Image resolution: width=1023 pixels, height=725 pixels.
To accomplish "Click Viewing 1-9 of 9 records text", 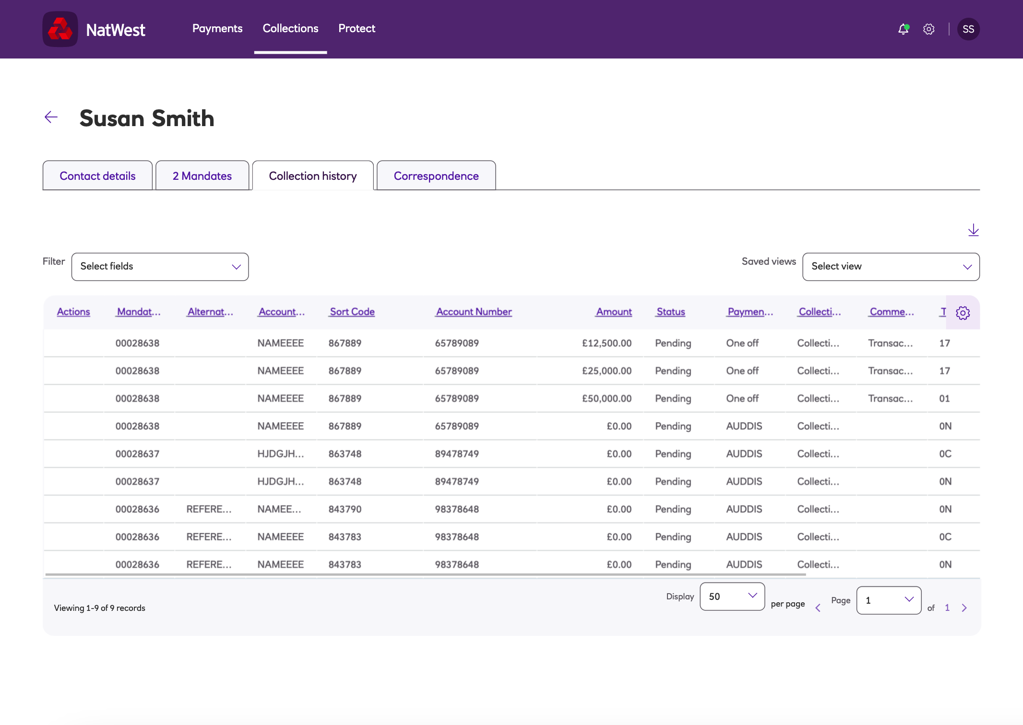I will click(99, 608).
